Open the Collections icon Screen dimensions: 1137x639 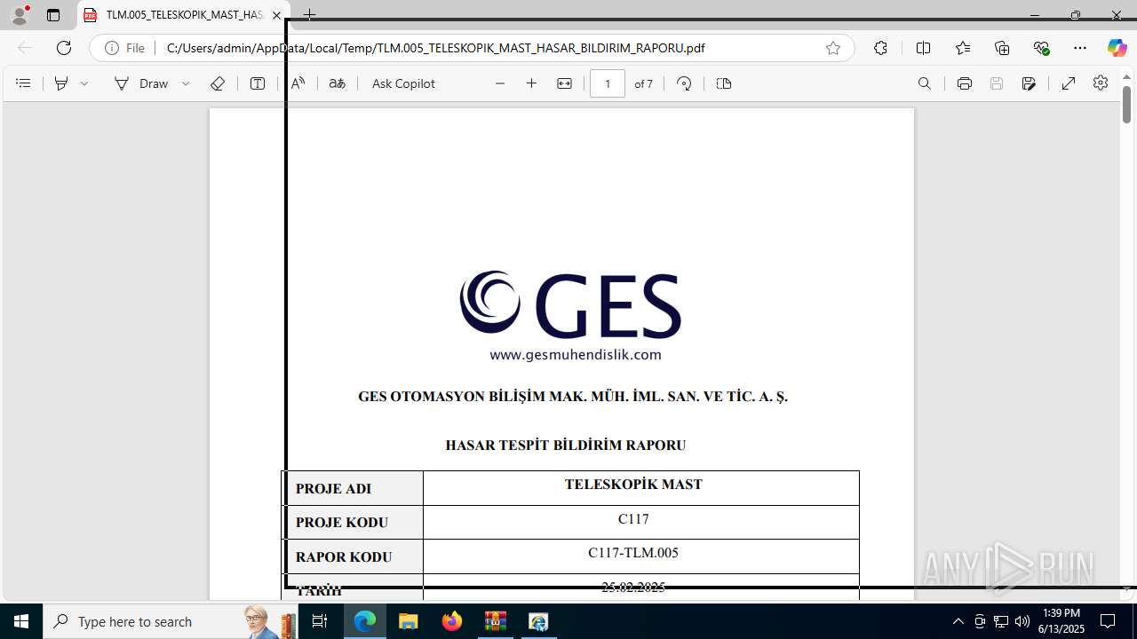1002,48
